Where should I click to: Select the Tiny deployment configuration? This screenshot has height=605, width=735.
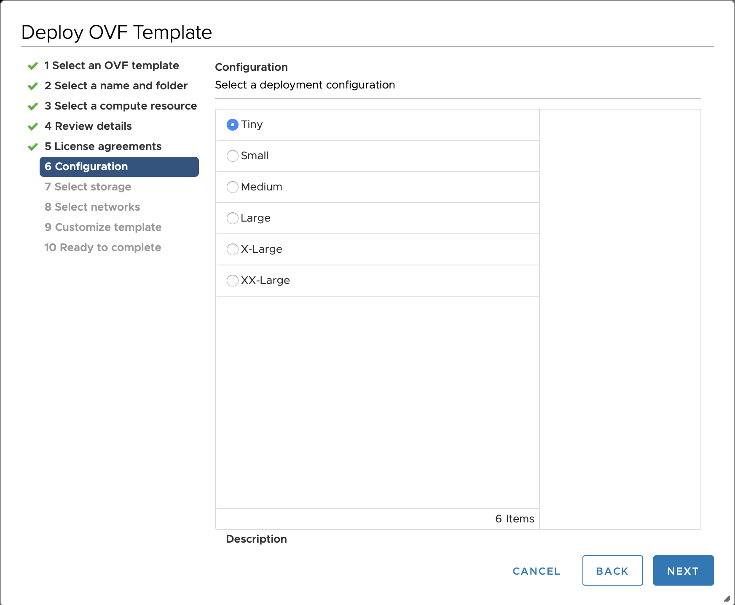(233, 125)
